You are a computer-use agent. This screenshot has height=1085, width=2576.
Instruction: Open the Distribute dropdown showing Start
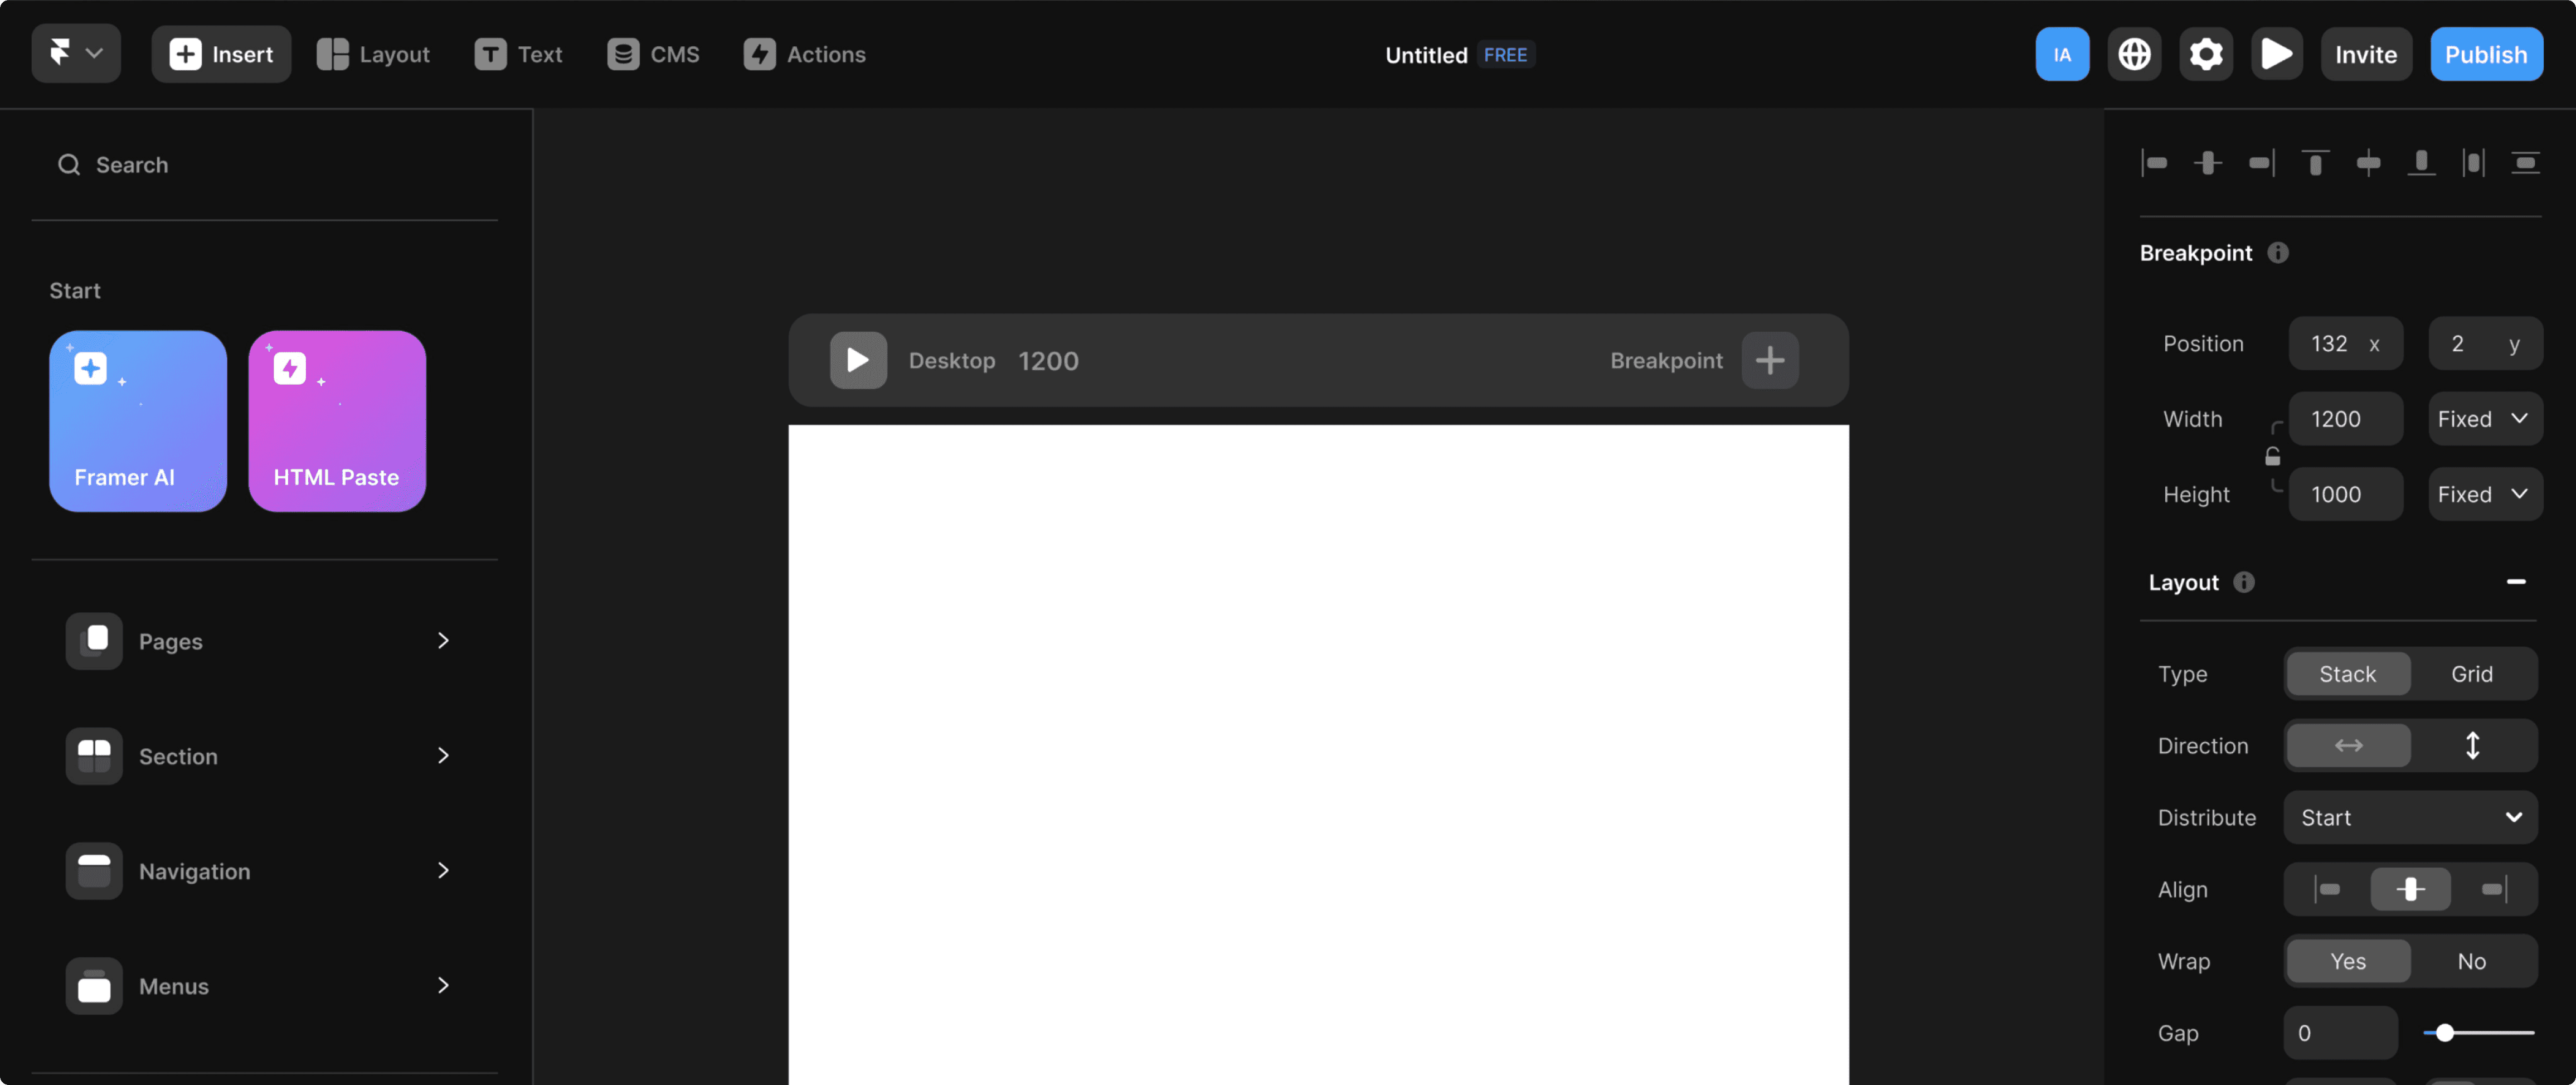(x=2409, y=817)
